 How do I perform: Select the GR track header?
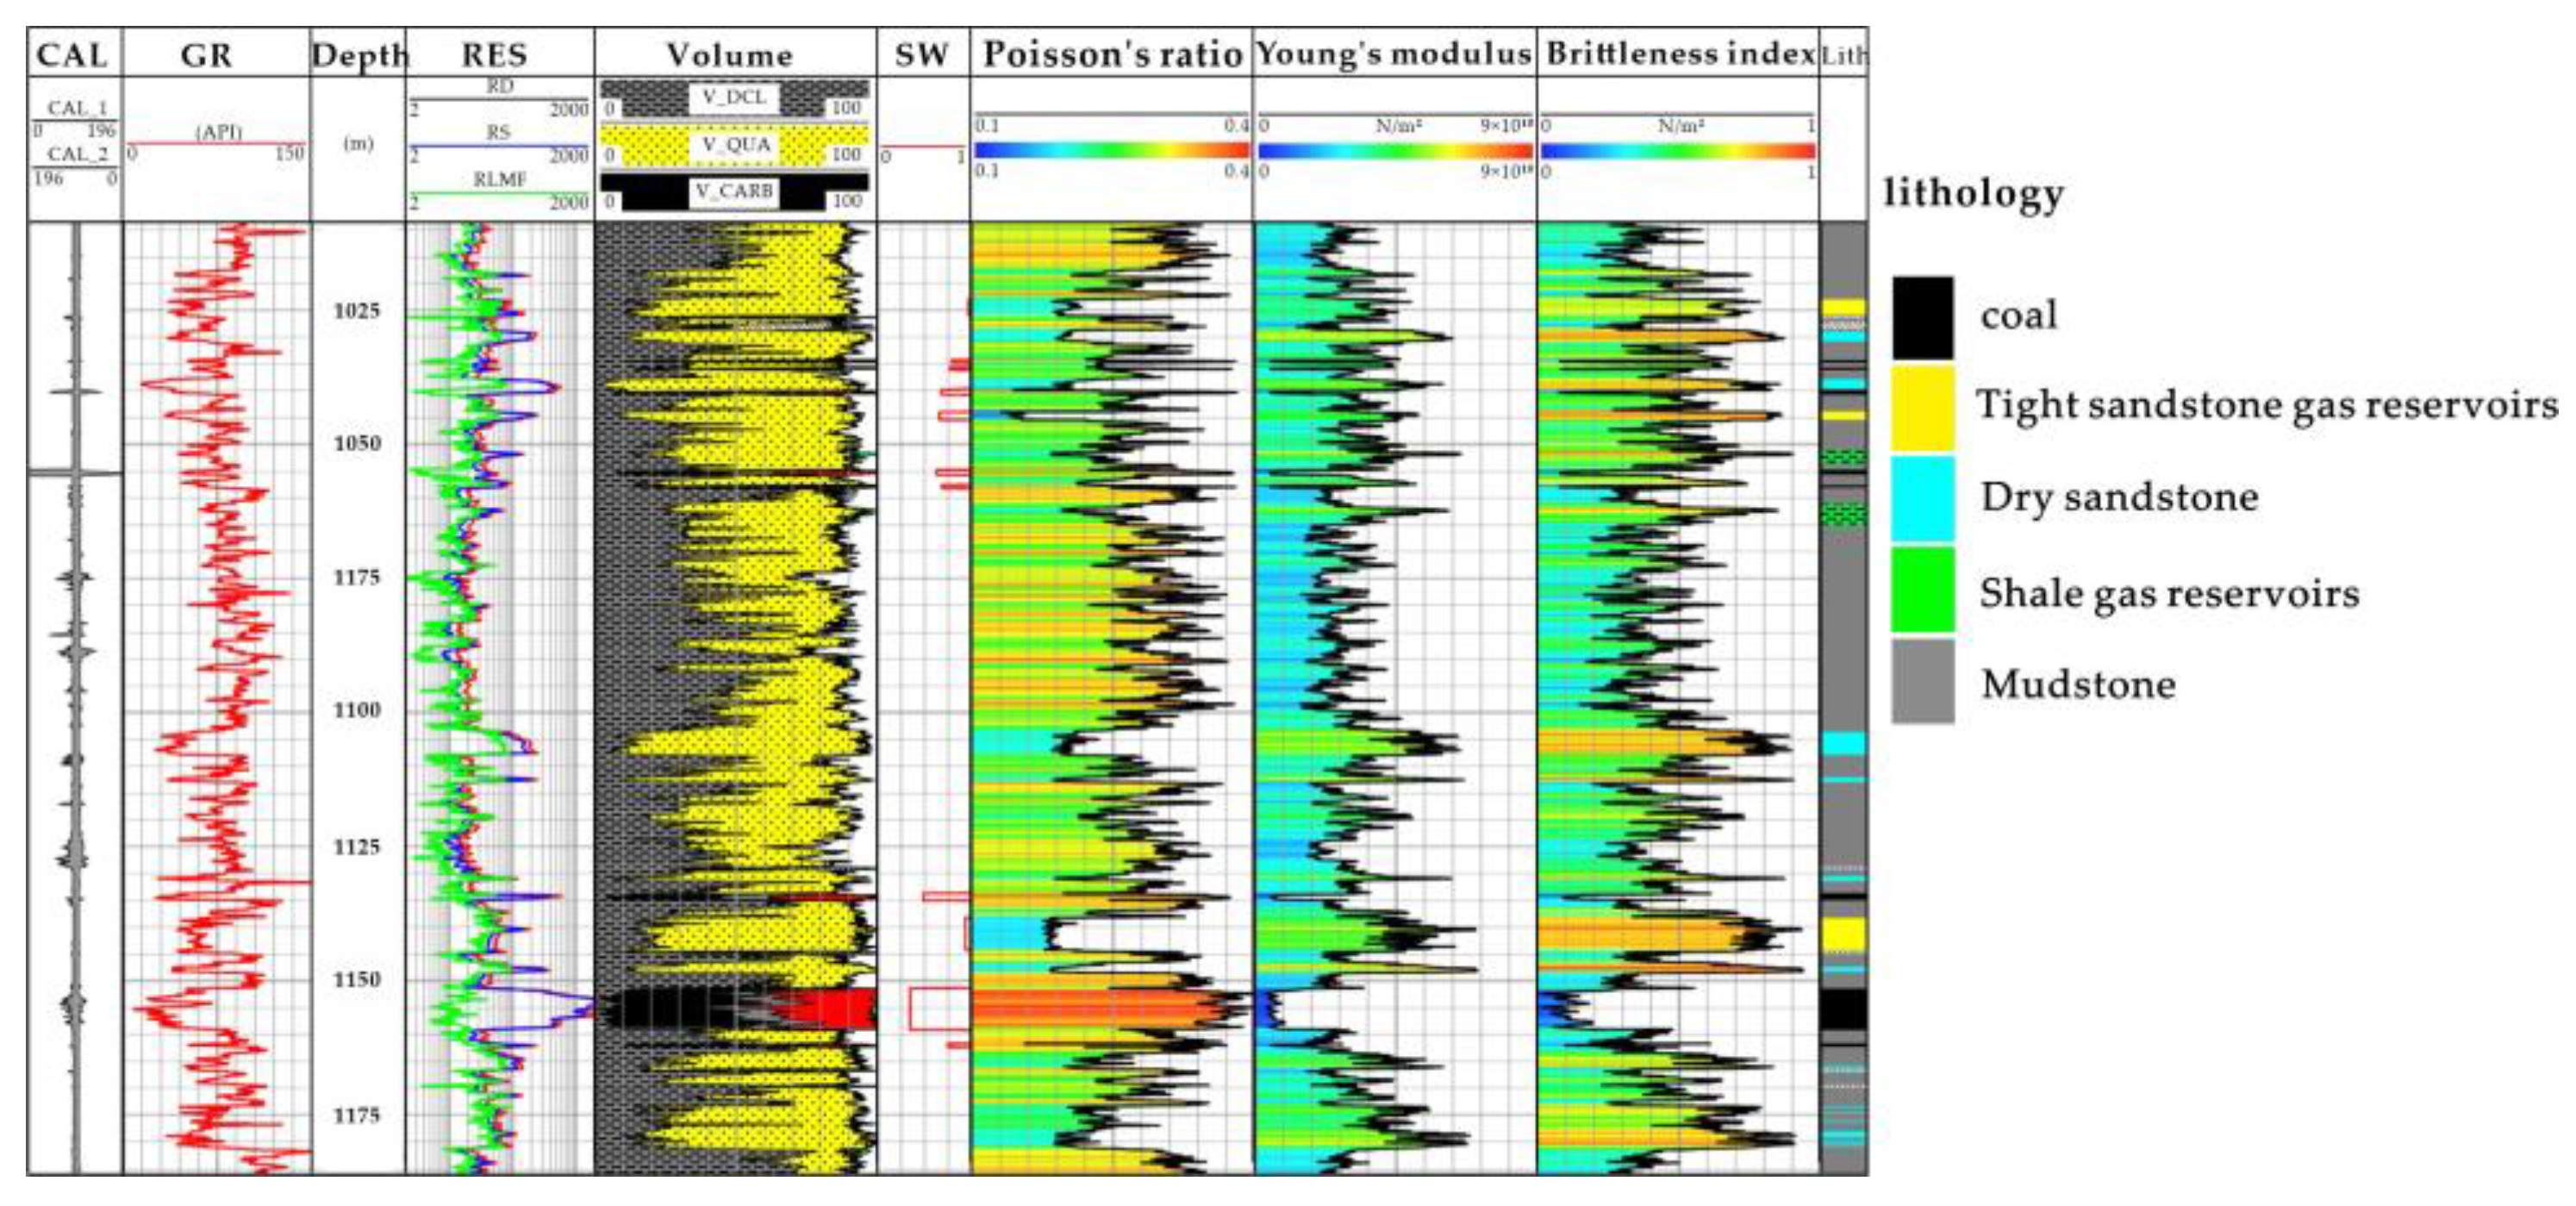207,54
